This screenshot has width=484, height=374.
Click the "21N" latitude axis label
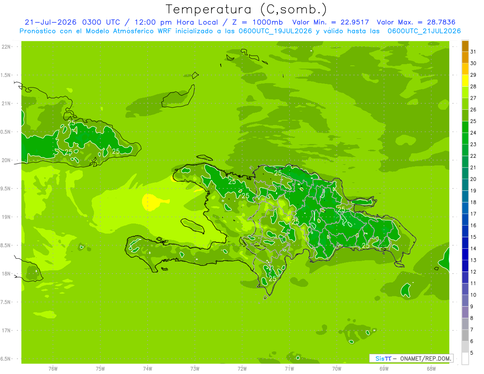[6, 103]
